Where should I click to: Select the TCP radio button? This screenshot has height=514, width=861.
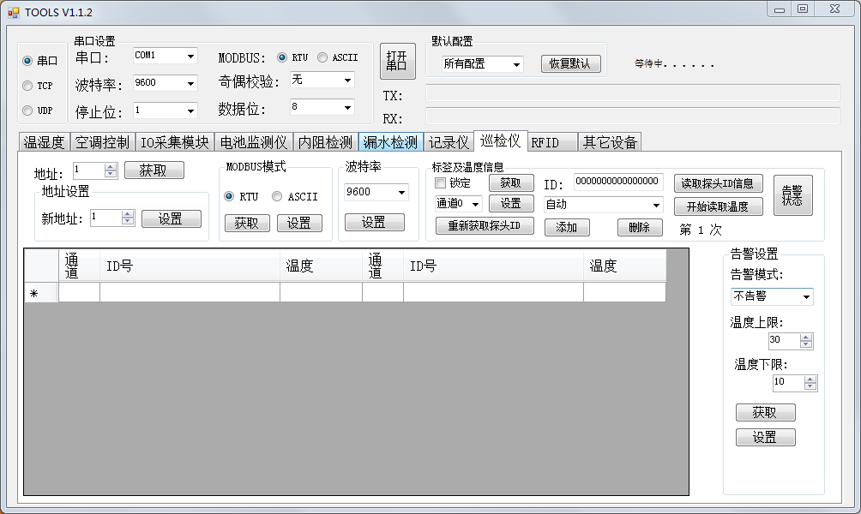click(28, 86)
